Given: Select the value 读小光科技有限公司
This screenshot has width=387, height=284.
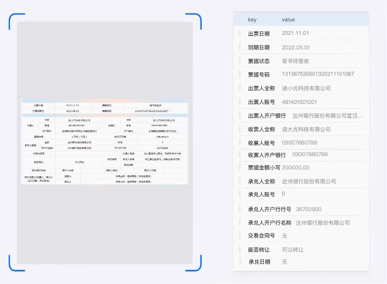Looking at the screenshot, I should tap(306, 88).
